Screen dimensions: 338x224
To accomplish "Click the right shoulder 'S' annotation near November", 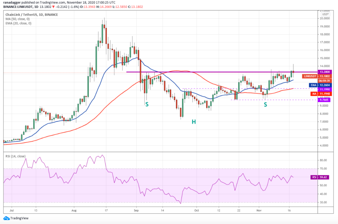I will coord(265,105).
